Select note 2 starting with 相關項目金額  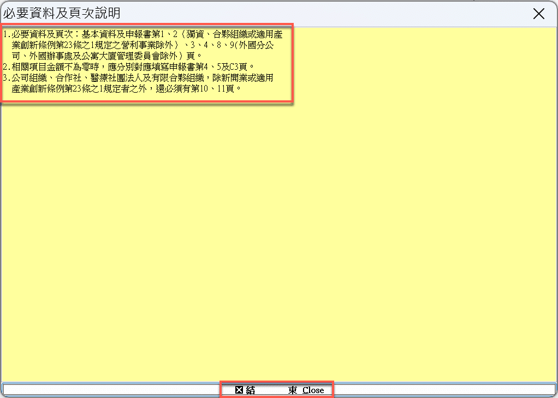[128, 67]
